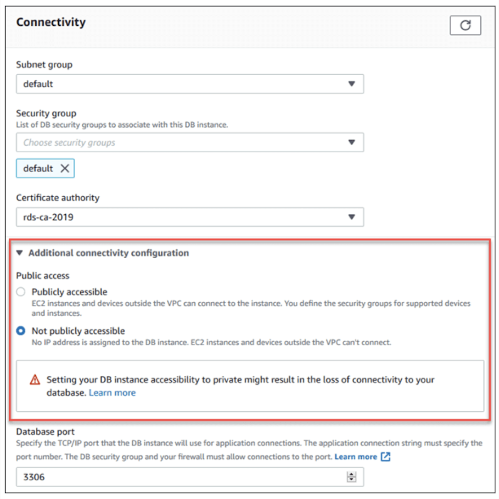
Task: Click the Security group dropdown arrow
Action: point(352,142)
